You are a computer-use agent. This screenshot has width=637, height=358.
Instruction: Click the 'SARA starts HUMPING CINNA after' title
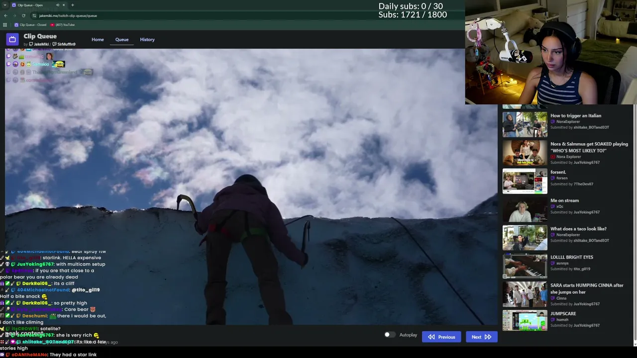[x=587, y=285]
